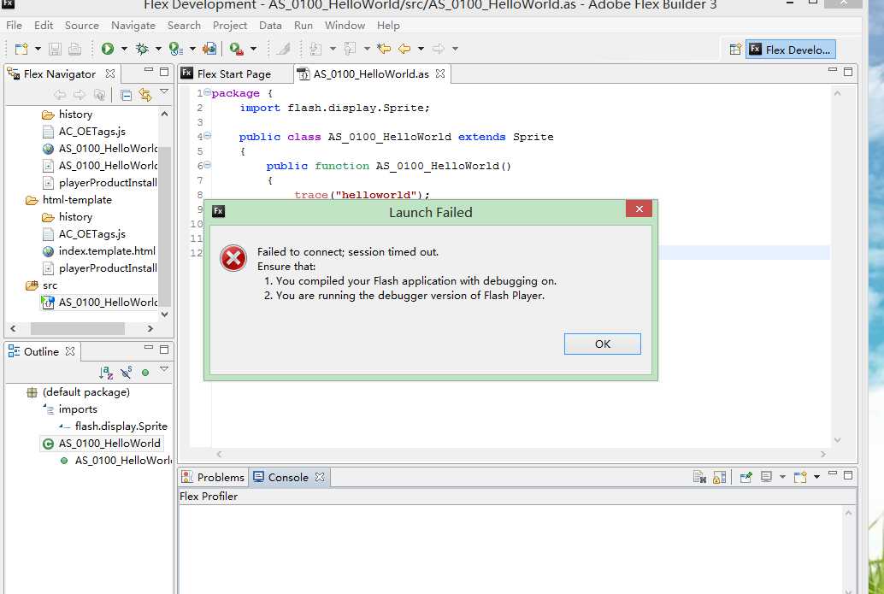Click the Print icon in toolbar
The image size is (884, 594).
pos(74,49)
